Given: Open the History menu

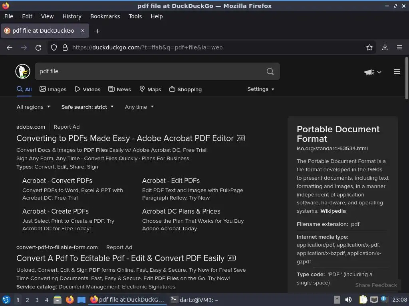Looking at the screenshot, I should point(72,16).
